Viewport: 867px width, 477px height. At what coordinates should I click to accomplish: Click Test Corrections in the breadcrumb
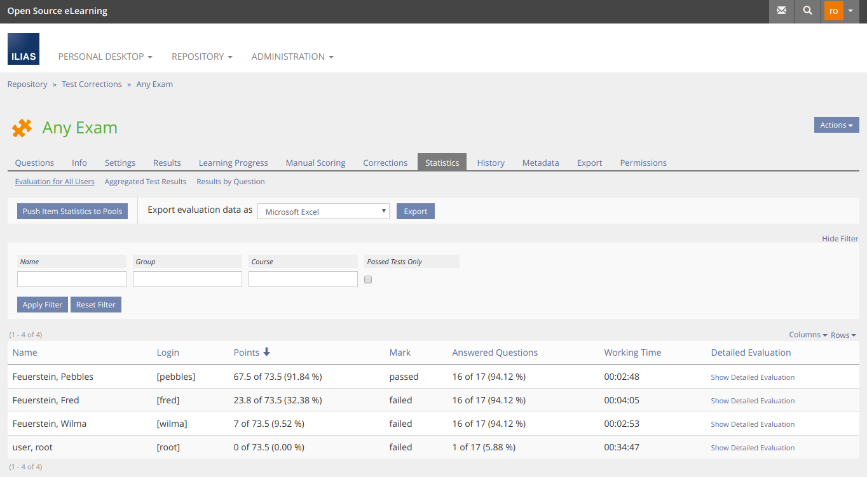92,84
